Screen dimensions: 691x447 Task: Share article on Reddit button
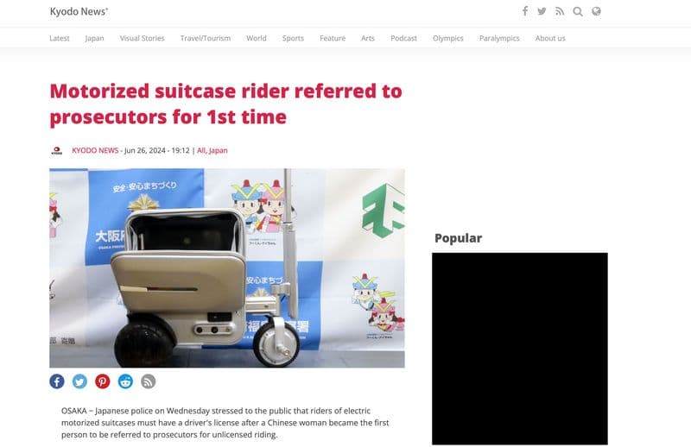[x=125, y=381]
